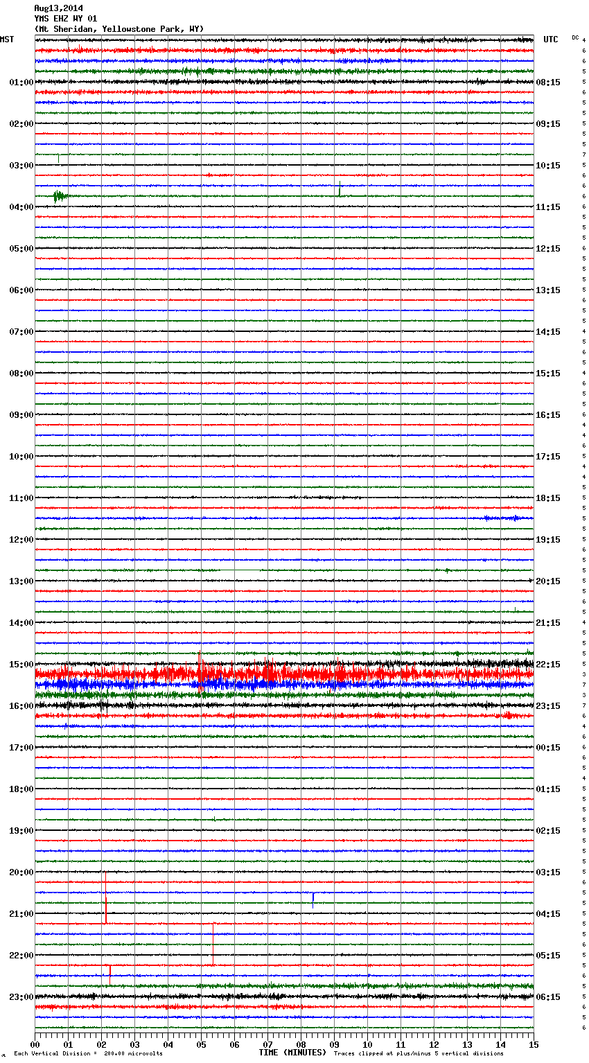Select the 13:00 MST time label
Viewport: 589px width, 1063px height.
[21, 581]
